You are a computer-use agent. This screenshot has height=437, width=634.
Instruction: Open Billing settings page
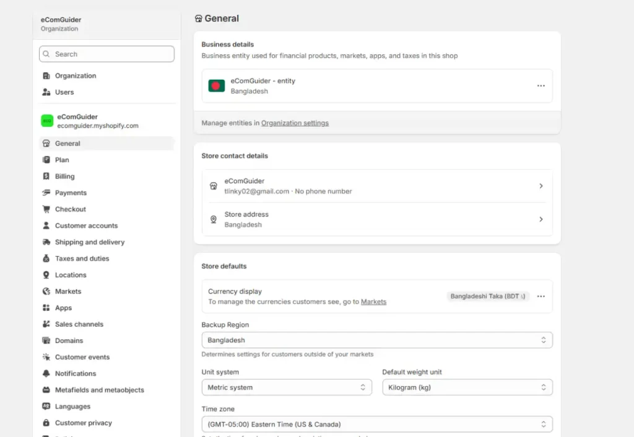[x=64, y=176]
